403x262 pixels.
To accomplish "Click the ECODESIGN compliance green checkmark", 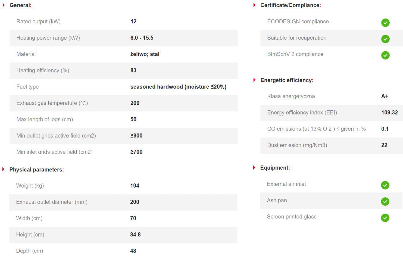I will pyautogui.click(x=385, y=23).
